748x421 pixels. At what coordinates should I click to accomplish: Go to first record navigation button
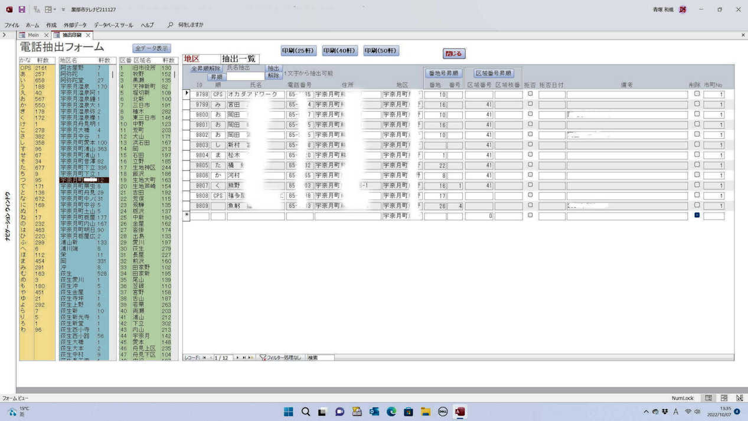tap(204, 358)
